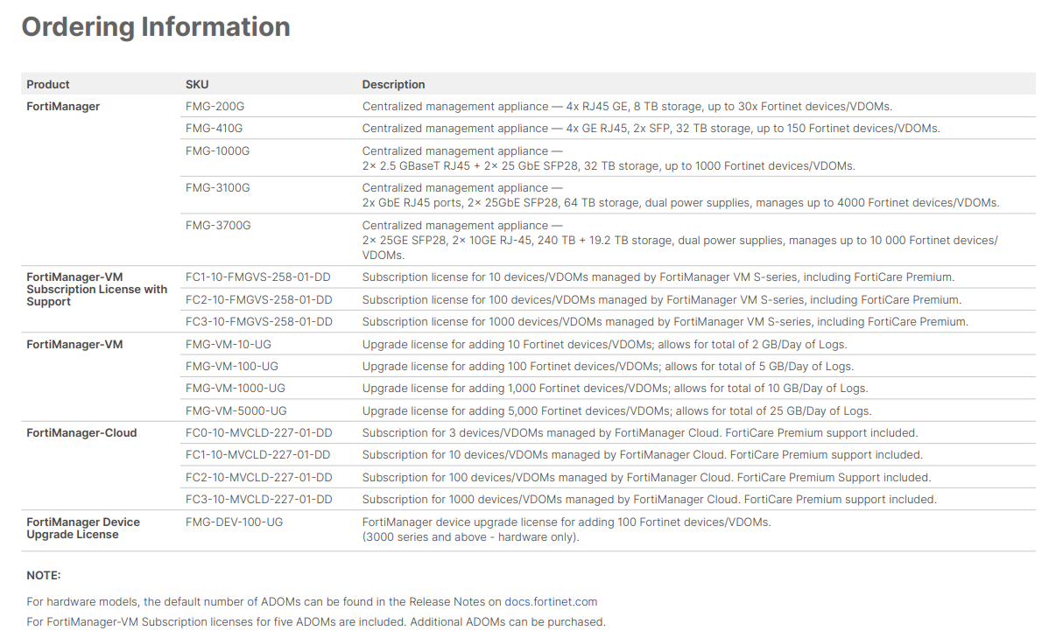Click SKU FC3-10-FMGVS-258-01-DD

point(259,321)
